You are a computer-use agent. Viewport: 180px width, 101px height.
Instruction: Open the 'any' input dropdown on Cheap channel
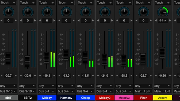tap(85, 86)
